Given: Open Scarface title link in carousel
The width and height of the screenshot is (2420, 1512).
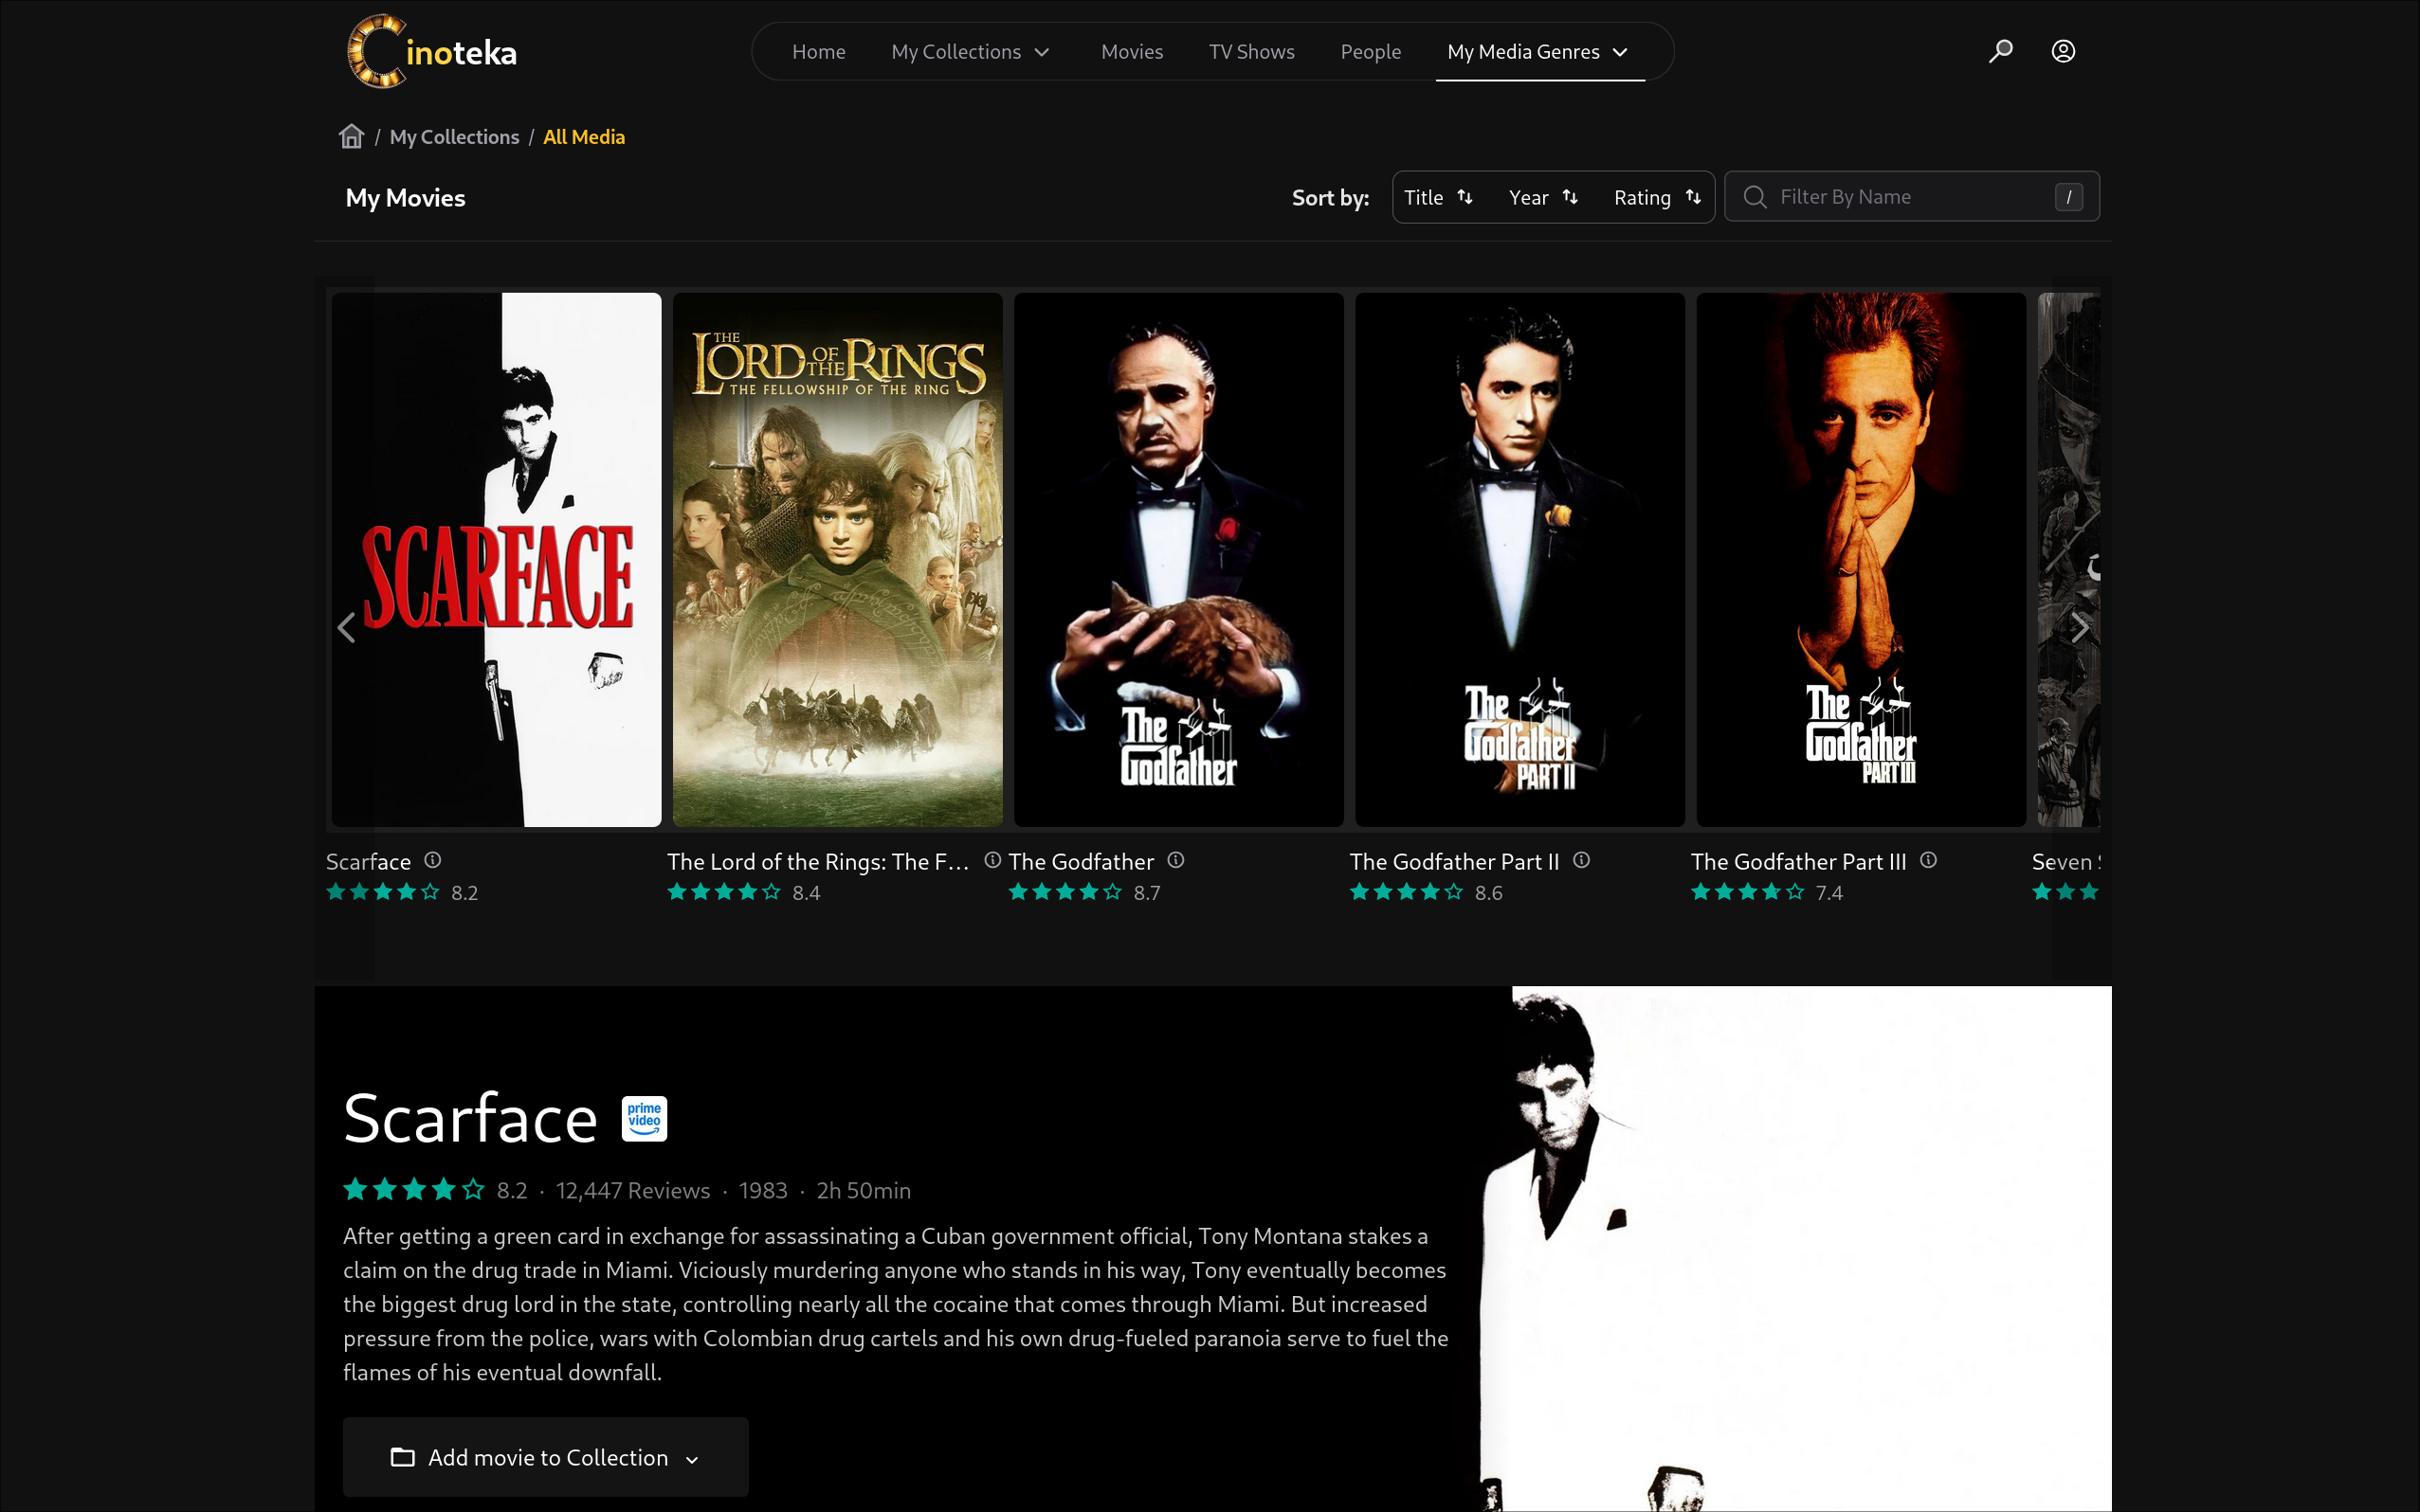Looking at the screenshot, I should (368, 861).
